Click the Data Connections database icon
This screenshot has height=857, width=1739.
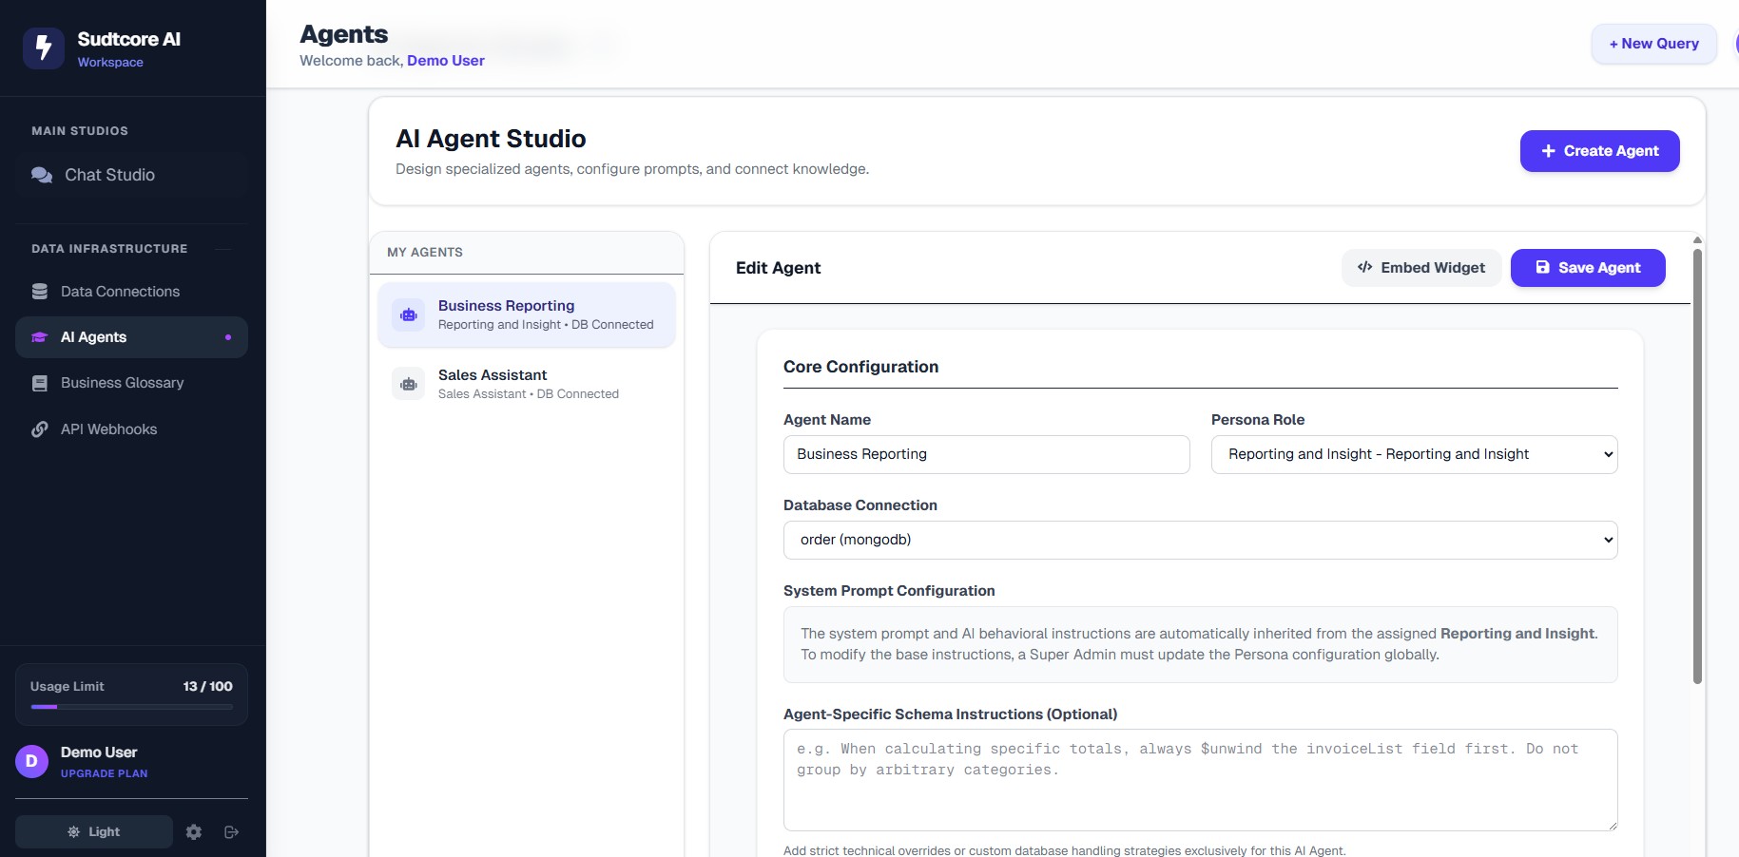tap(40, 292)
